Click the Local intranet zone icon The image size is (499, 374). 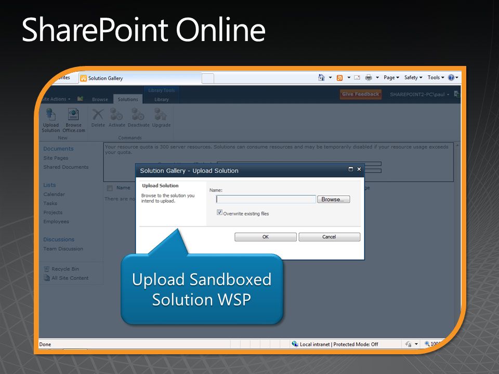point(295,344)
